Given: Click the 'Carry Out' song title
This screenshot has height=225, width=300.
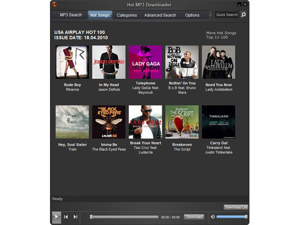Looking at the screenshot, I should pos(219,143).
